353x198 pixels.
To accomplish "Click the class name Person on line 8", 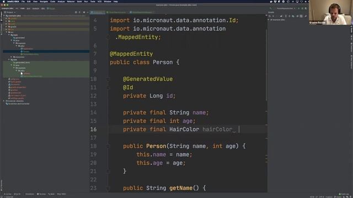I will point(163,62).
